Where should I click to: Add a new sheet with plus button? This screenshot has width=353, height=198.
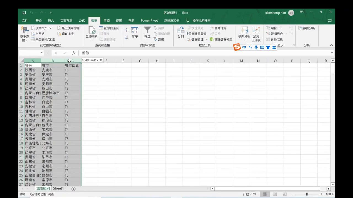coord(73,189)
